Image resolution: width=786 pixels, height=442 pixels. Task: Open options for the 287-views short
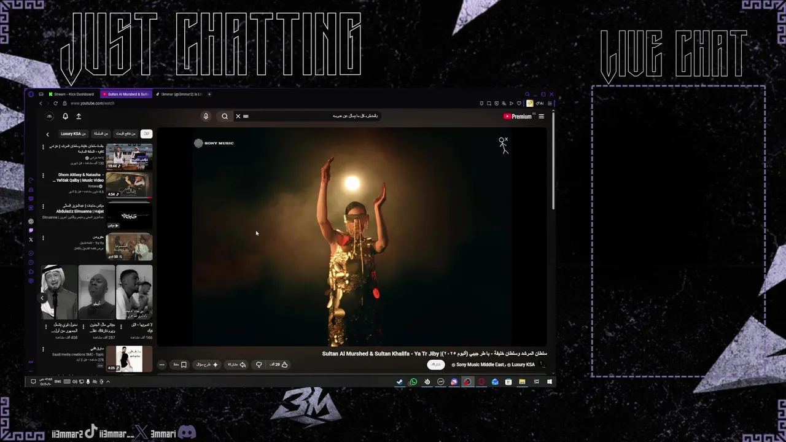coord(83,327)
